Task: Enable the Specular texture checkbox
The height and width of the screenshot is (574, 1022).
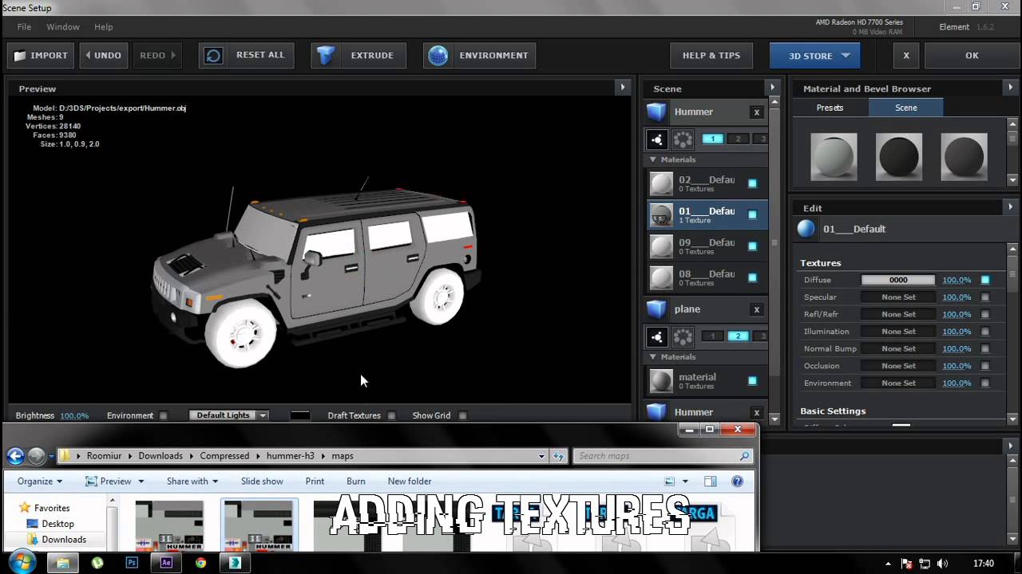Action: 985,297
